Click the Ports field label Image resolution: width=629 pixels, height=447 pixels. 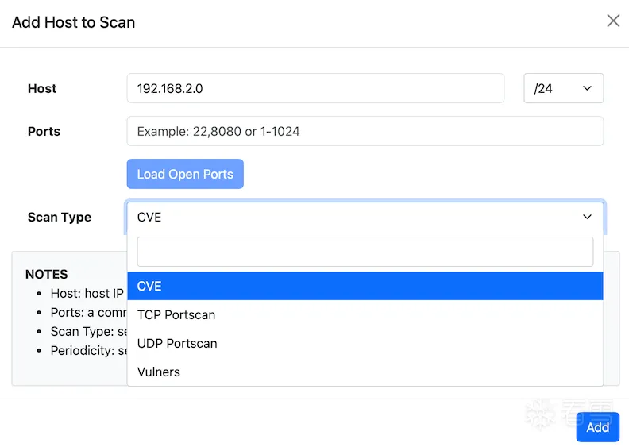pyautogui.click(x=44, y=131)
